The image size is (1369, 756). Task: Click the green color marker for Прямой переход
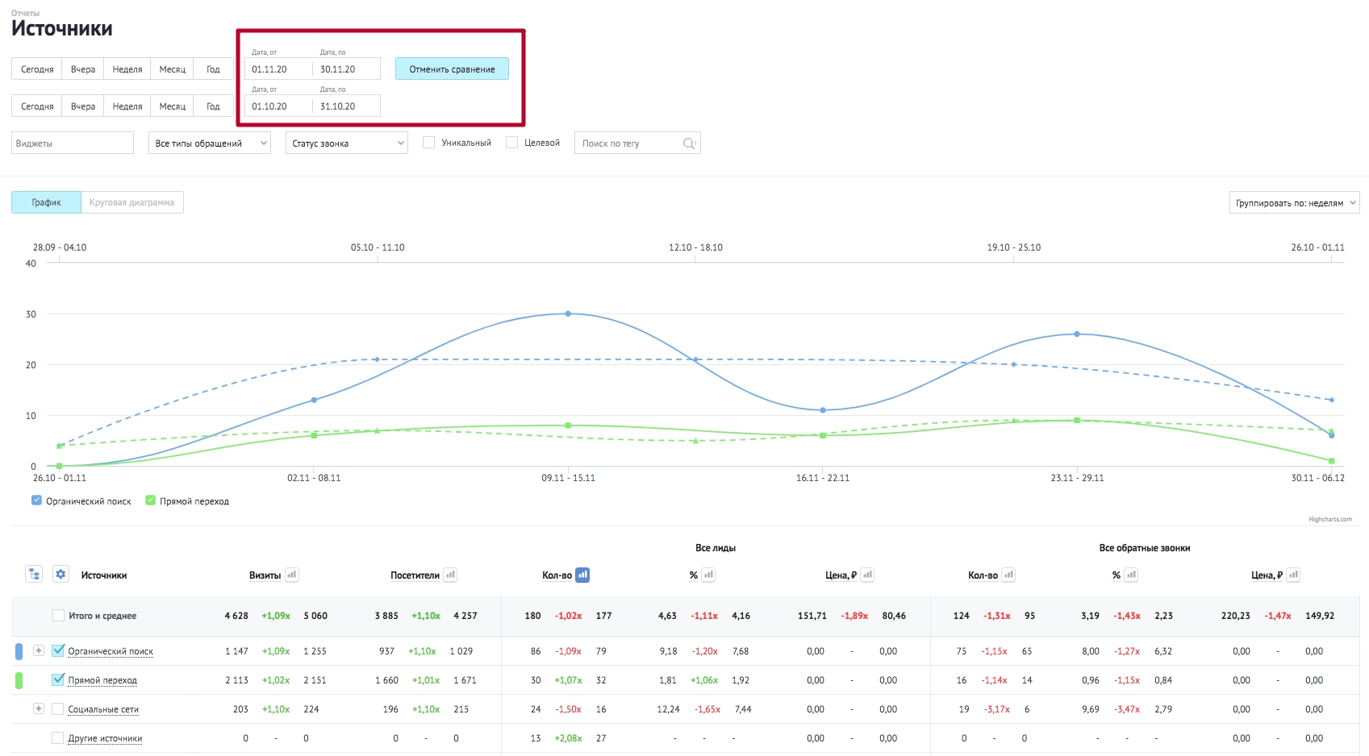click(x=19, y=680)
